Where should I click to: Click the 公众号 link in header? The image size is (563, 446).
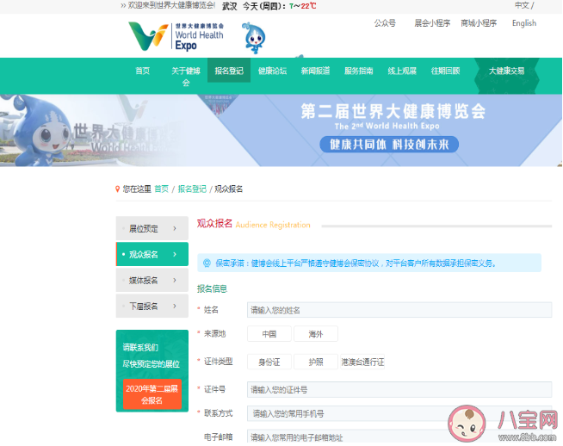pyautogui.click(x=385, y=23)
